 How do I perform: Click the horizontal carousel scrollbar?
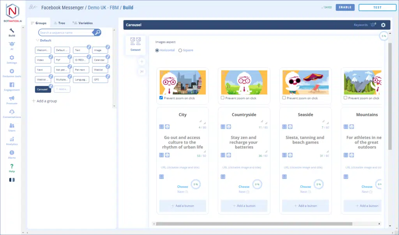click(x=253, y=224)
